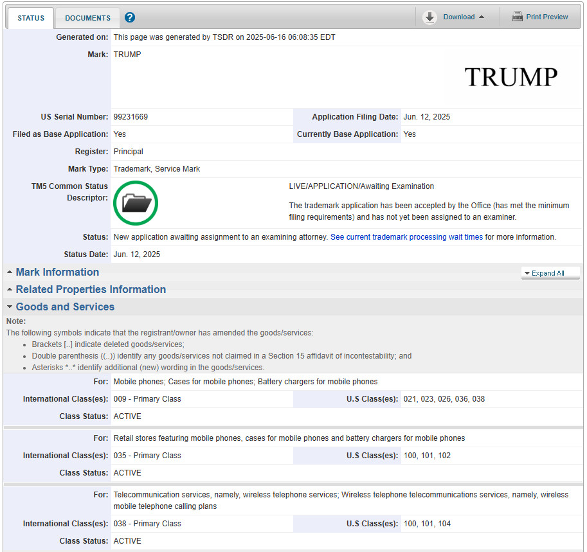Click the Mark value TRUMP text

pos(127,54)
